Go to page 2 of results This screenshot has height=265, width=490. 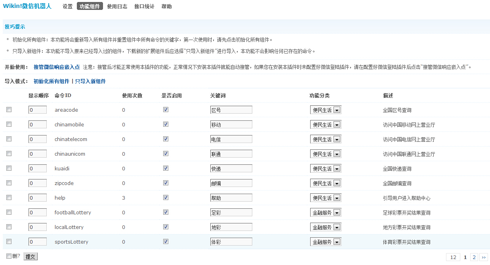pyautogui.click(x=474, y=257)
